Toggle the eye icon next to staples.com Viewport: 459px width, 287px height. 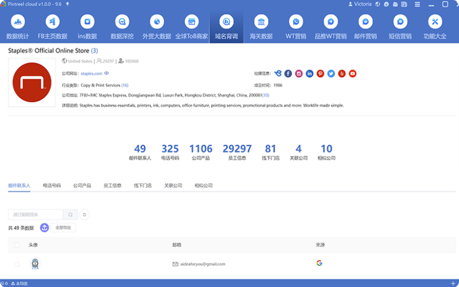click(x=107, y=73)
